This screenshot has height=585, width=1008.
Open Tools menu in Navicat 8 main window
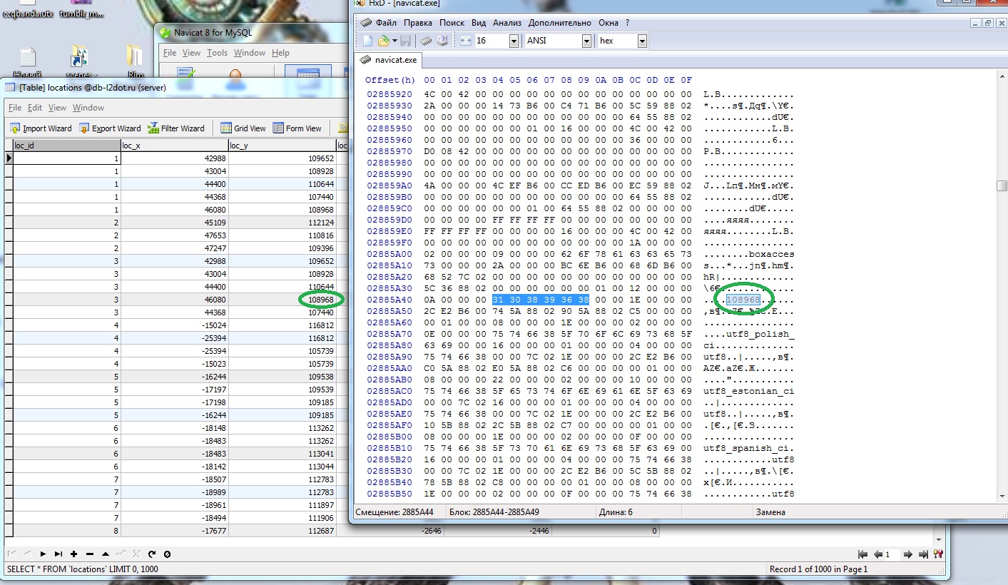point(217,53)
